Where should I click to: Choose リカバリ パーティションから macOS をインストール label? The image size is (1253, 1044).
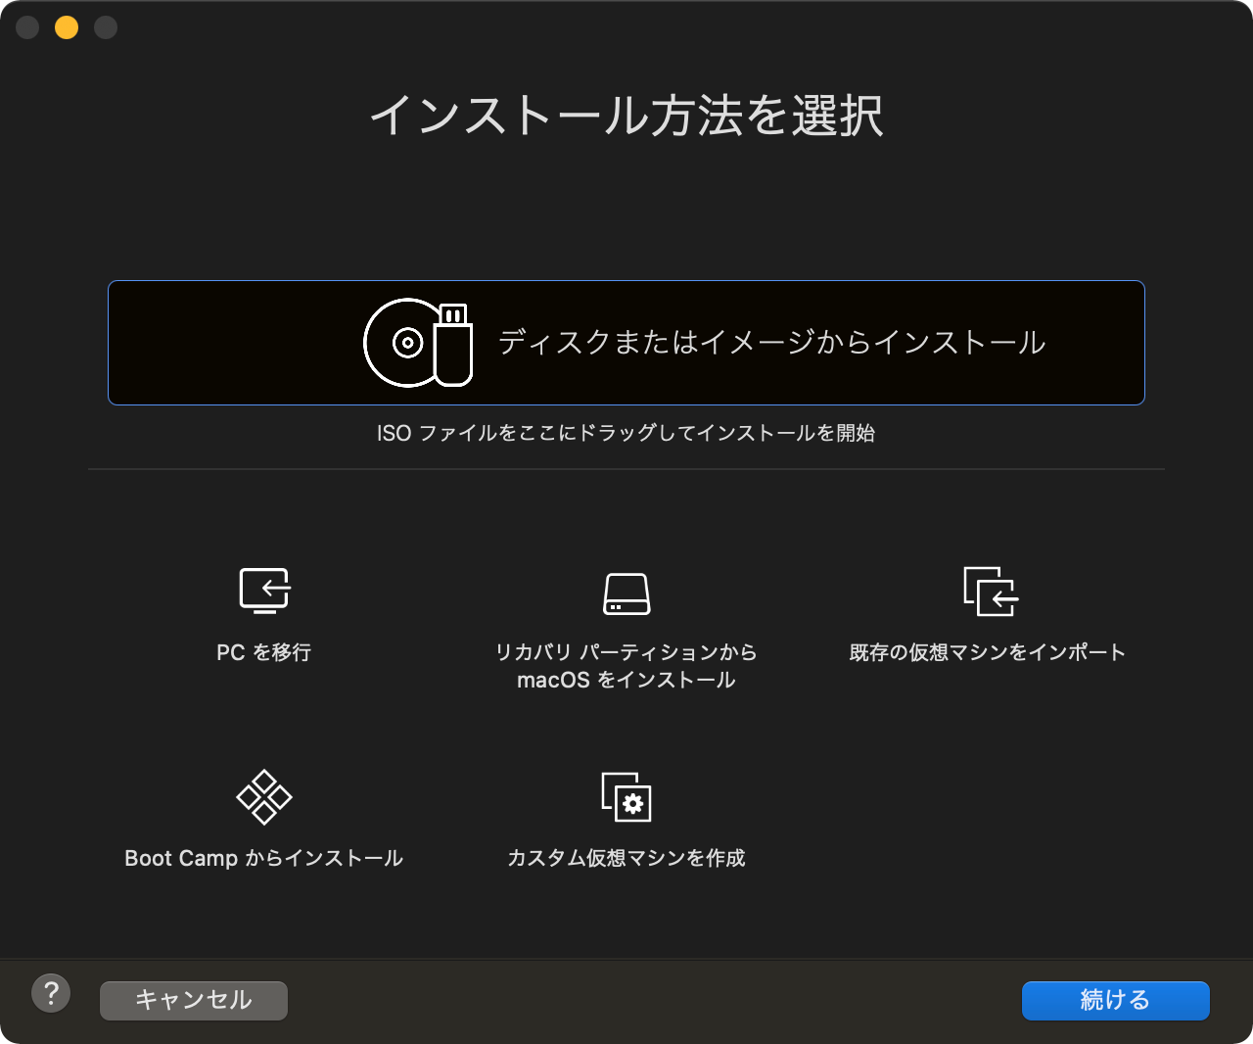click(626, 666)
